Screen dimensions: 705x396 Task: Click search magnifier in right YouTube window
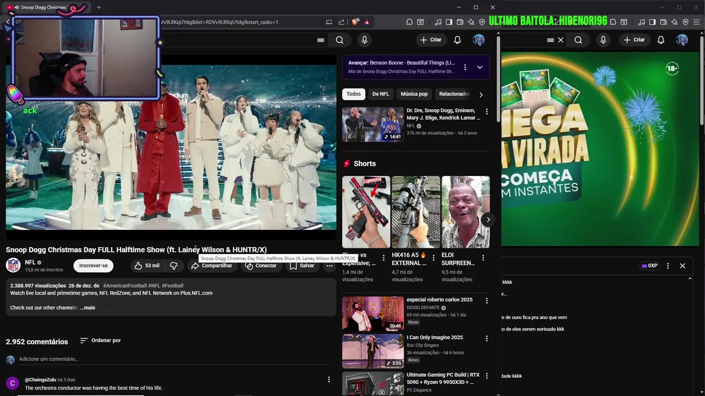[578, 40]
